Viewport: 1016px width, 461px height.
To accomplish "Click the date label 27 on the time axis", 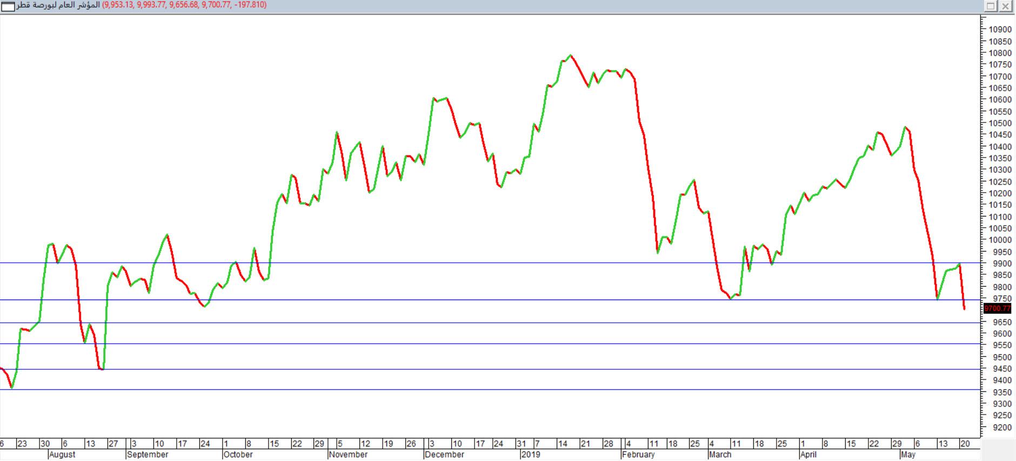I will pos(113,444).
